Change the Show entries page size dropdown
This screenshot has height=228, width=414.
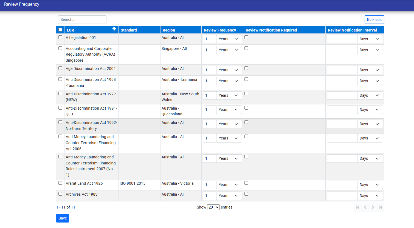[213, 207]
